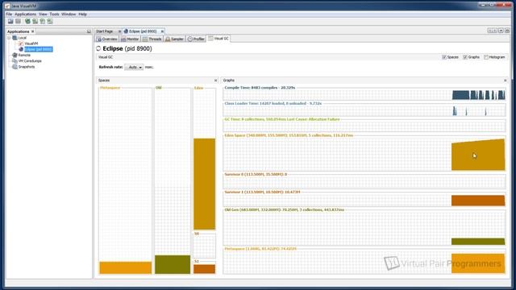Image resolution: width=516 pixels, height=290 pixels.
Task: Click the first toolbar icon (load snapshot)
Action: (x=10, y=22)
